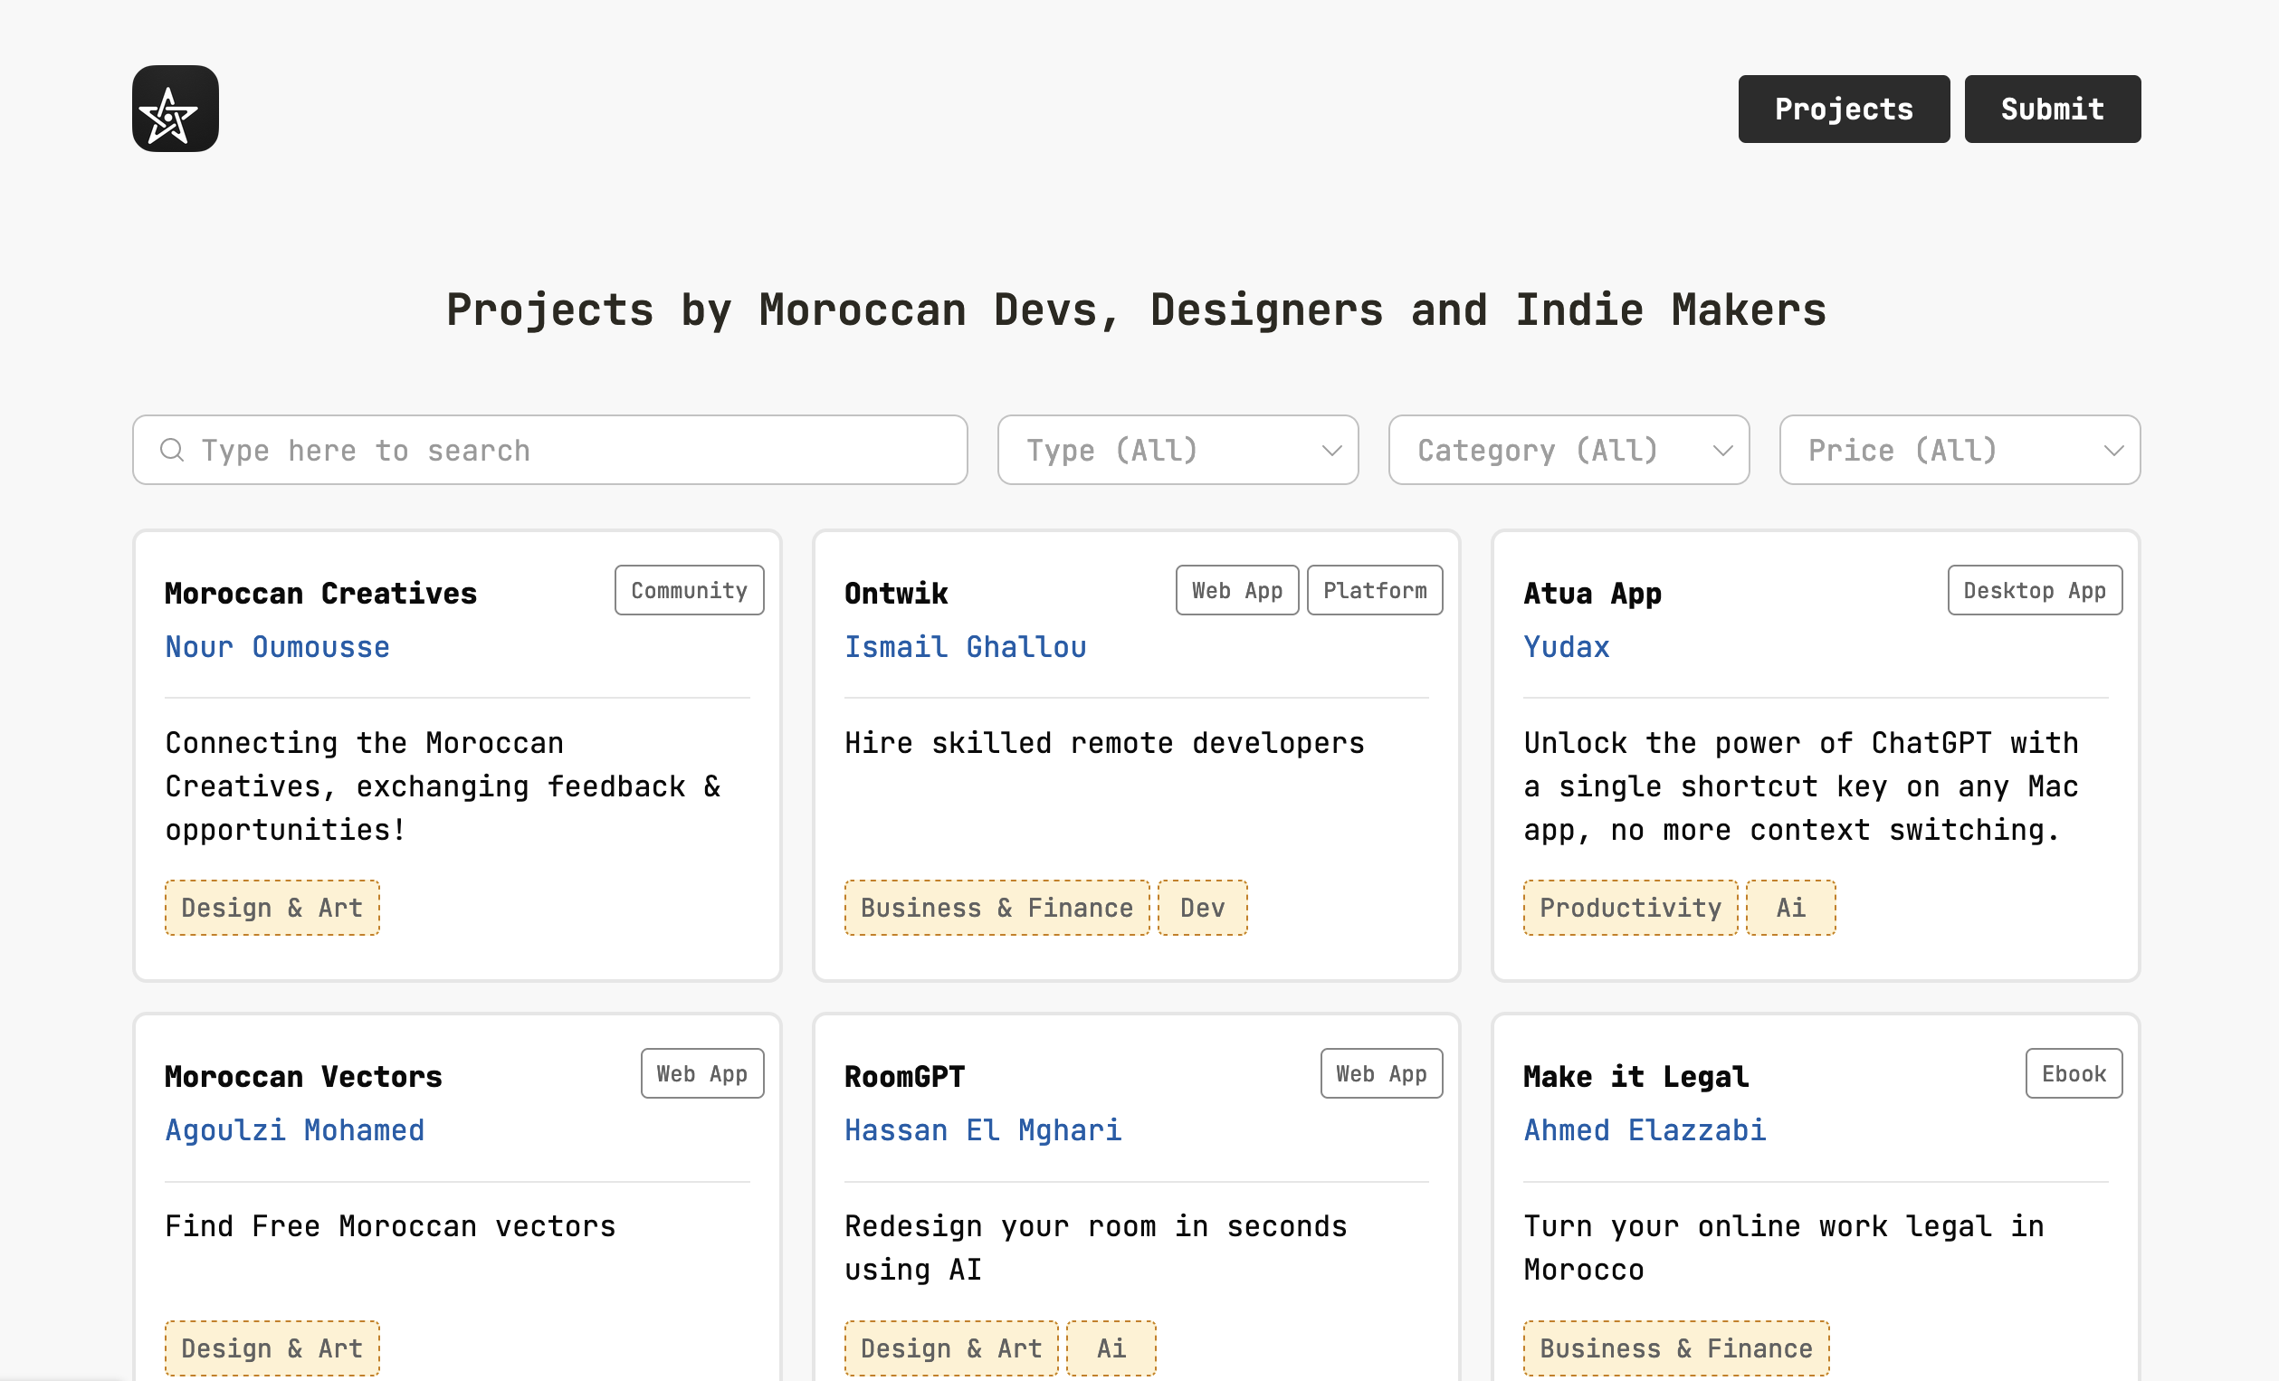Visit author Ismail Ghallou's link
The width and height of the screenshot is (2279, 1381).
(966, 647)
